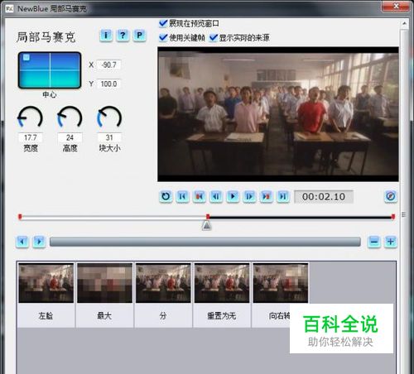Go to next keyframe
Screen dimensions: 414x374
(267, 196)
